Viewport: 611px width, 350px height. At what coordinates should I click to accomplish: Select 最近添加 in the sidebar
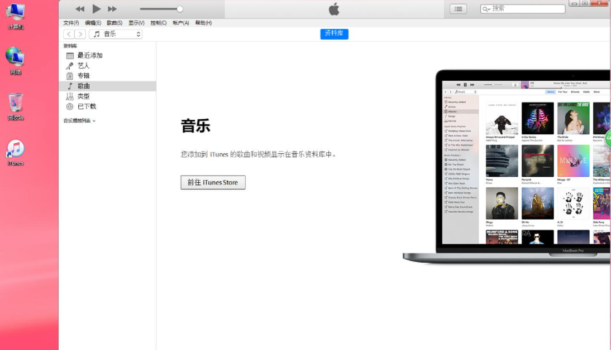click(x=108, y=56)
